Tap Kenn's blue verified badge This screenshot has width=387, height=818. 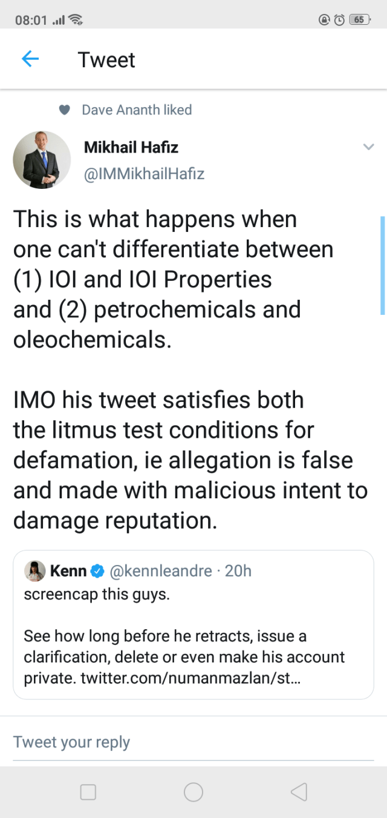pyautogui.click(x=97, y=571)
